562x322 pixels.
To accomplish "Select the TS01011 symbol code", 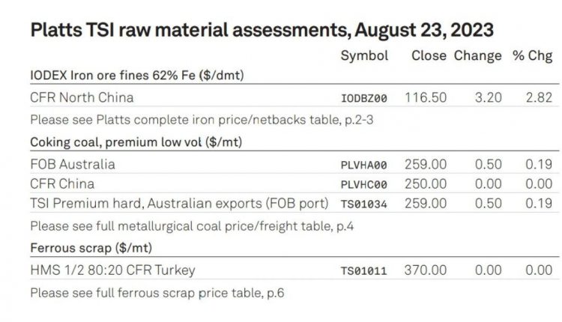I will tap(363, 271).
